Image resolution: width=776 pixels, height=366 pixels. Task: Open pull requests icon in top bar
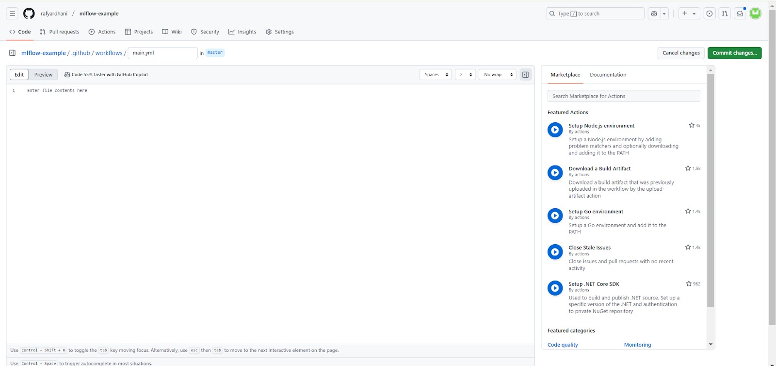(725, 14)
